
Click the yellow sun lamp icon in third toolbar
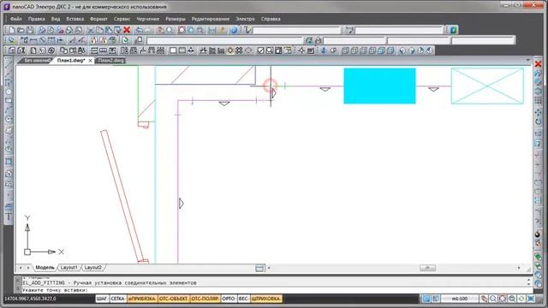point(230,50)
